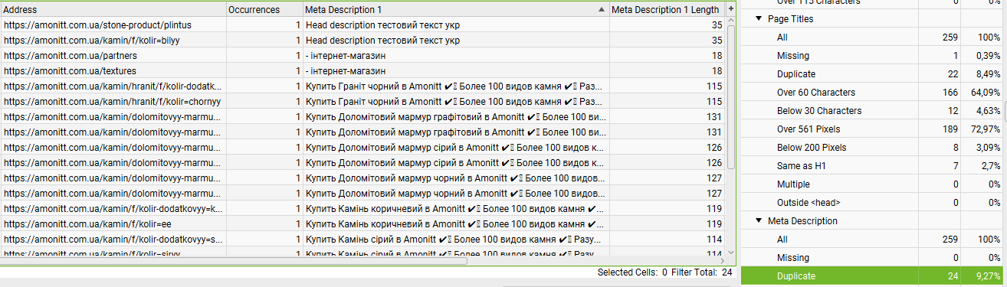Click the vertical scrollbar of the table
Viewport: 1007px width, 287px height.
click(x=731, y=96)
